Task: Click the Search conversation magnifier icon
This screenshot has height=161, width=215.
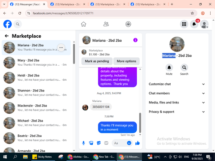Action: coord(184,67)
